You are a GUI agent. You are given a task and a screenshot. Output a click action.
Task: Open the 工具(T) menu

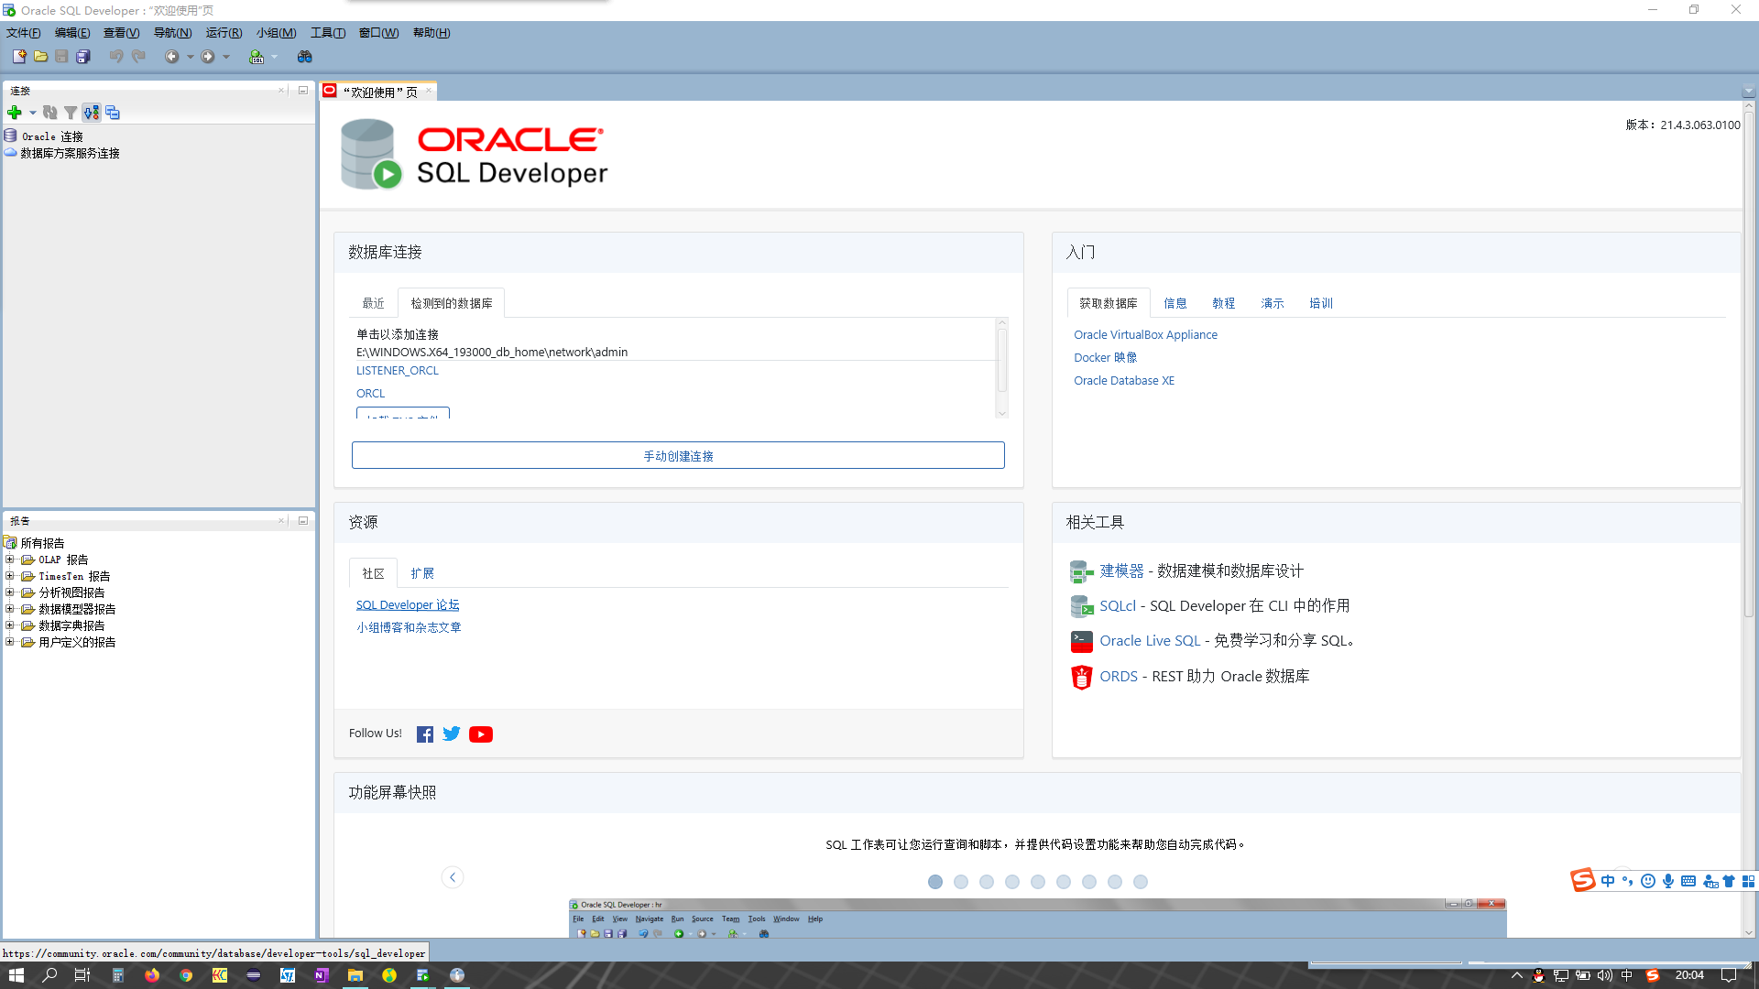tap(327, 33)
